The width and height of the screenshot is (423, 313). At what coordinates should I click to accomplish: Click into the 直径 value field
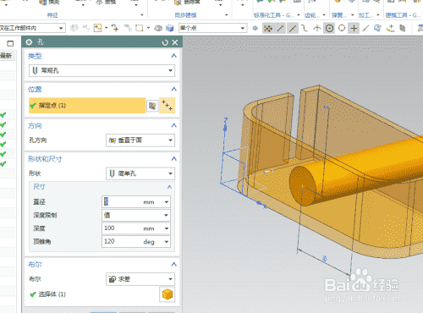(123, 201)
